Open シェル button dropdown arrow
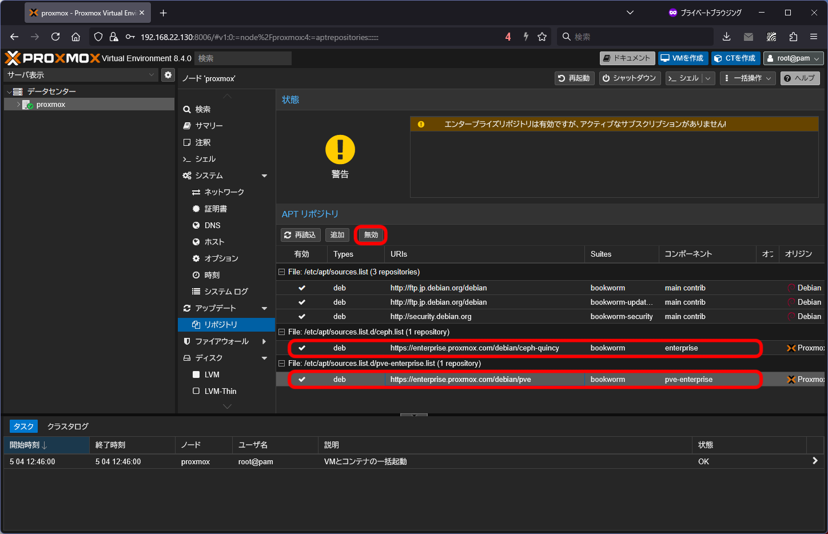 pyautogui.click(x=708, y=78)
